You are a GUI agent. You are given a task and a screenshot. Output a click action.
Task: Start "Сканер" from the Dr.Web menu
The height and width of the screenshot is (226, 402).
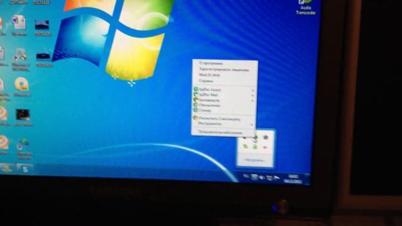point(224,110)
